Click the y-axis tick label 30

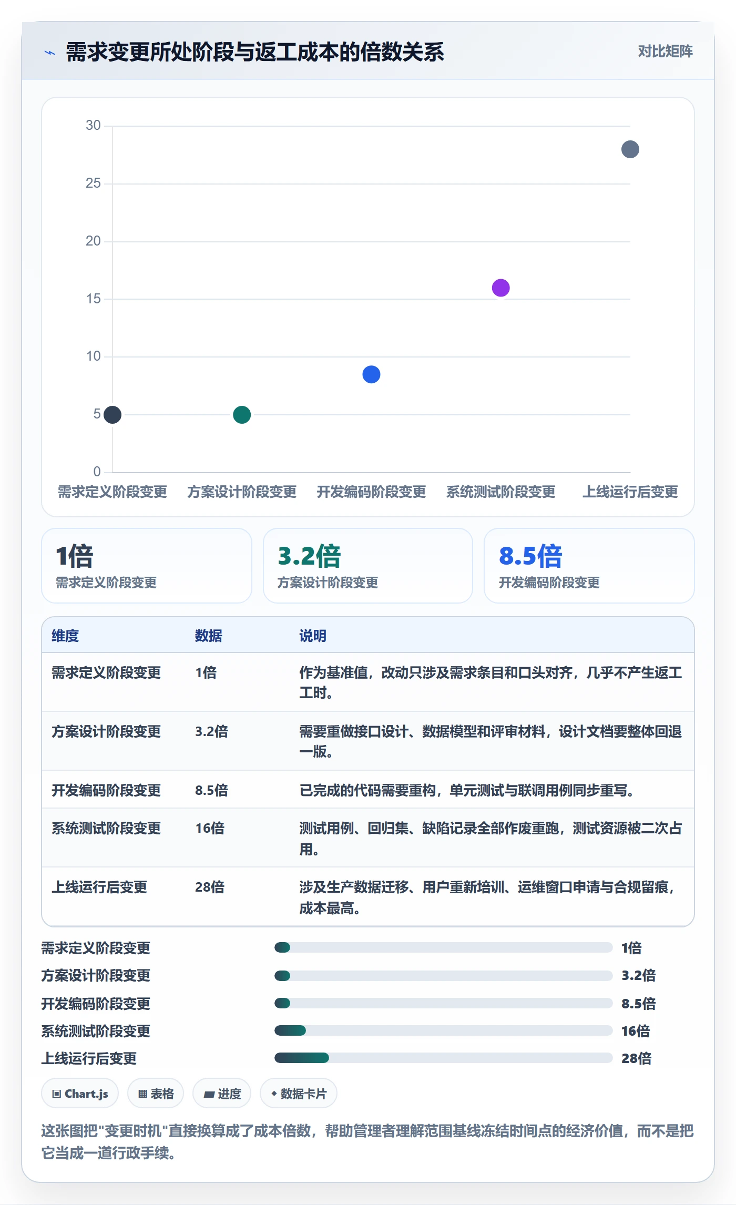point(93,126)
